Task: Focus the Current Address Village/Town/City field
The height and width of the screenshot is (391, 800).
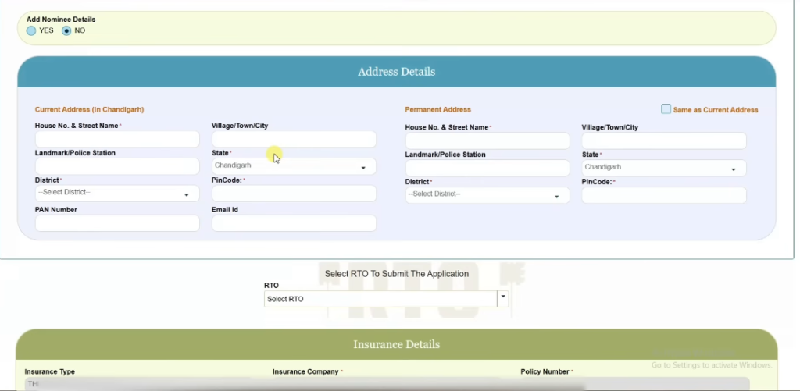Action: [x=293, y=140]
